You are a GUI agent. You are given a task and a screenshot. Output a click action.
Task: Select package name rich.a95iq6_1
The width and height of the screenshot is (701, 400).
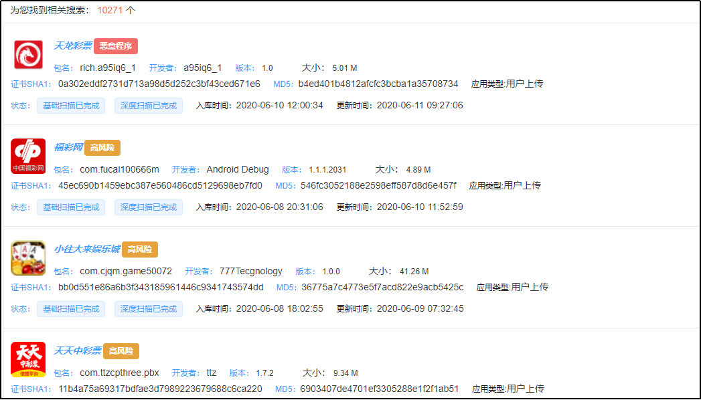(x=108, y=68)
